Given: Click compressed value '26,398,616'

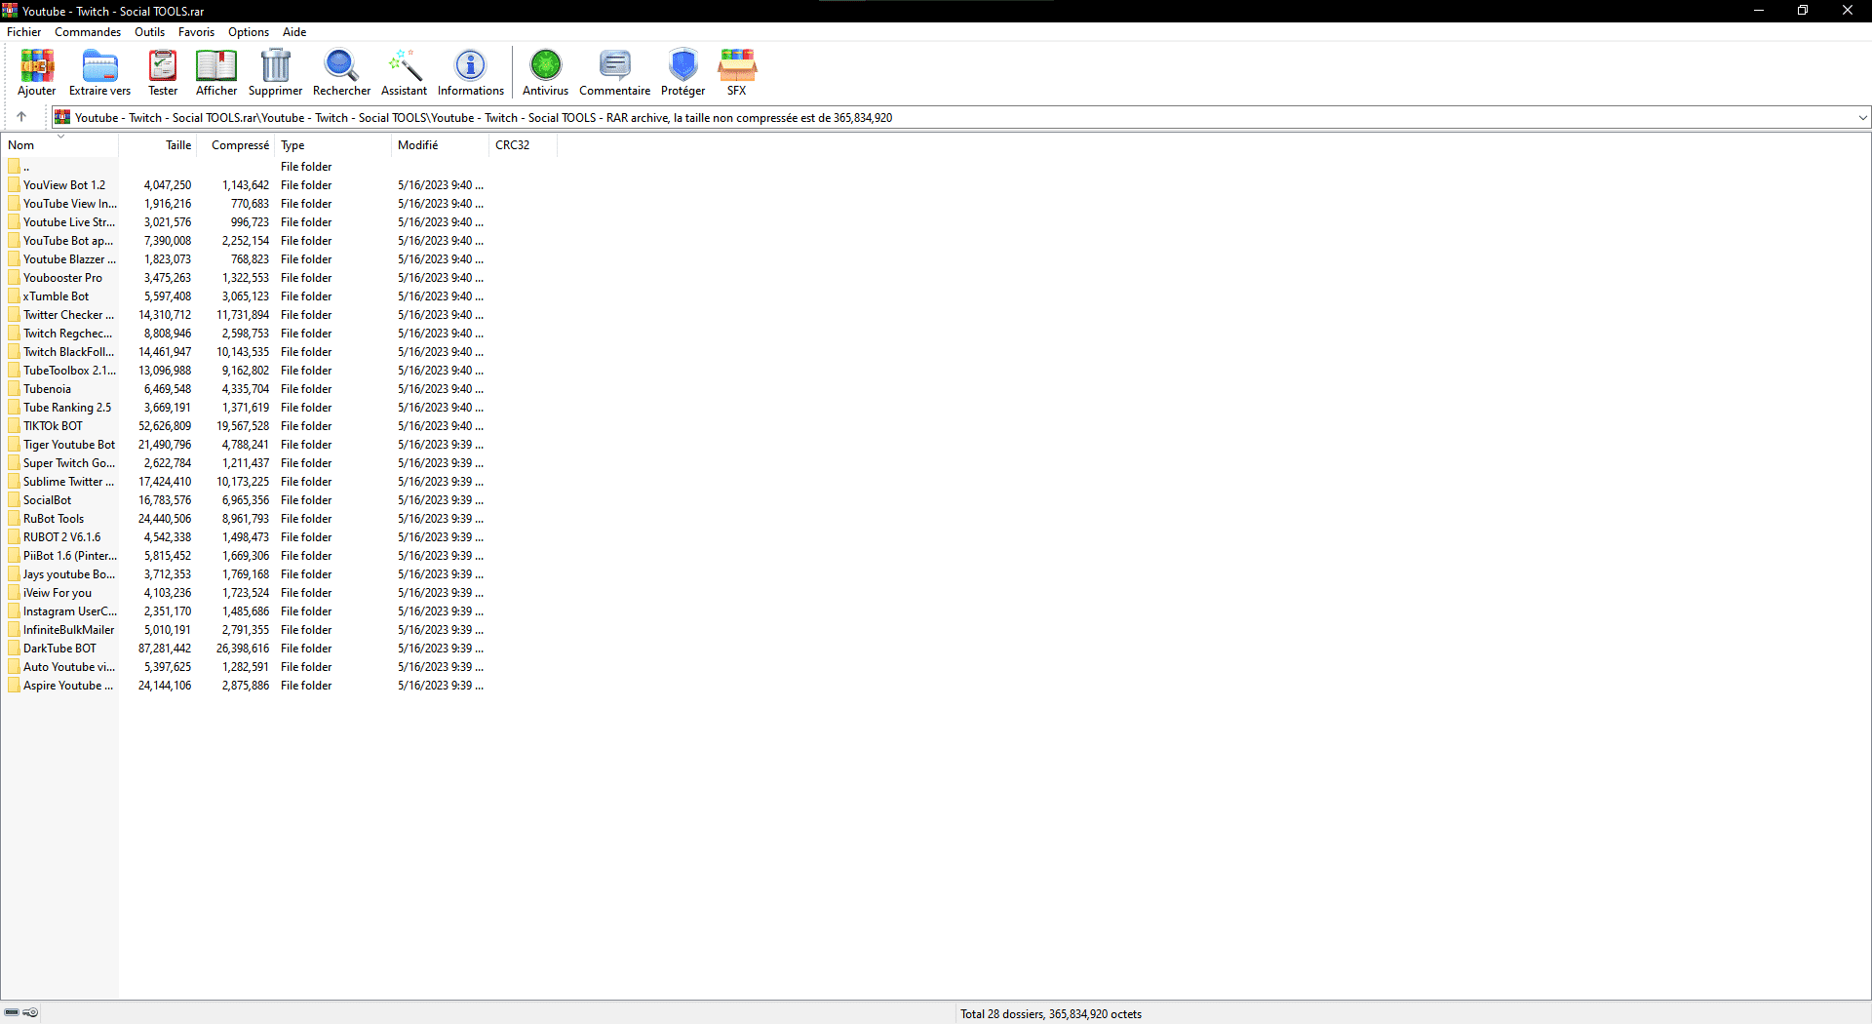Looking at the screenshot, I should (x=243, y=649).
